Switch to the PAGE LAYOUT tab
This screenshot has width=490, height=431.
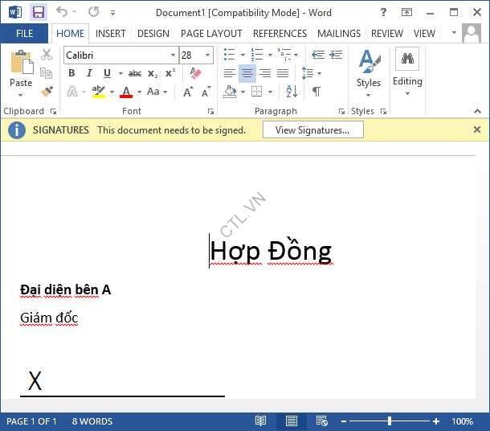pos(211,34)
